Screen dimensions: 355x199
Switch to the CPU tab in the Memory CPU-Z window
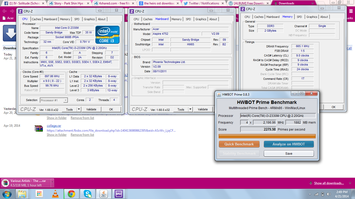coord(247,17)
